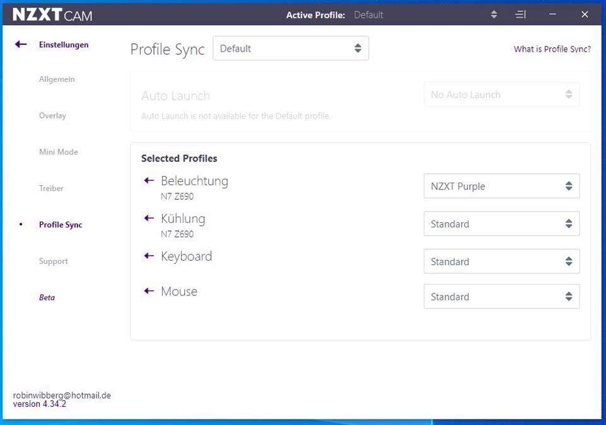
Task: Click the account email robinwibberg@hotmail.de
Action: point(62,395)
